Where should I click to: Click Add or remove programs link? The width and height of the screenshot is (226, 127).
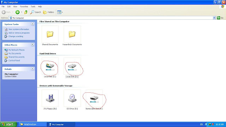(19, 33)
